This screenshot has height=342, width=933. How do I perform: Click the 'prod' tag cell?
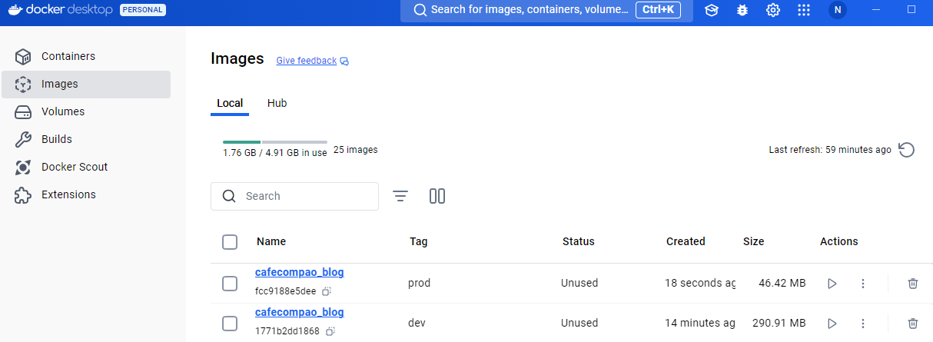tap(420, 283)
